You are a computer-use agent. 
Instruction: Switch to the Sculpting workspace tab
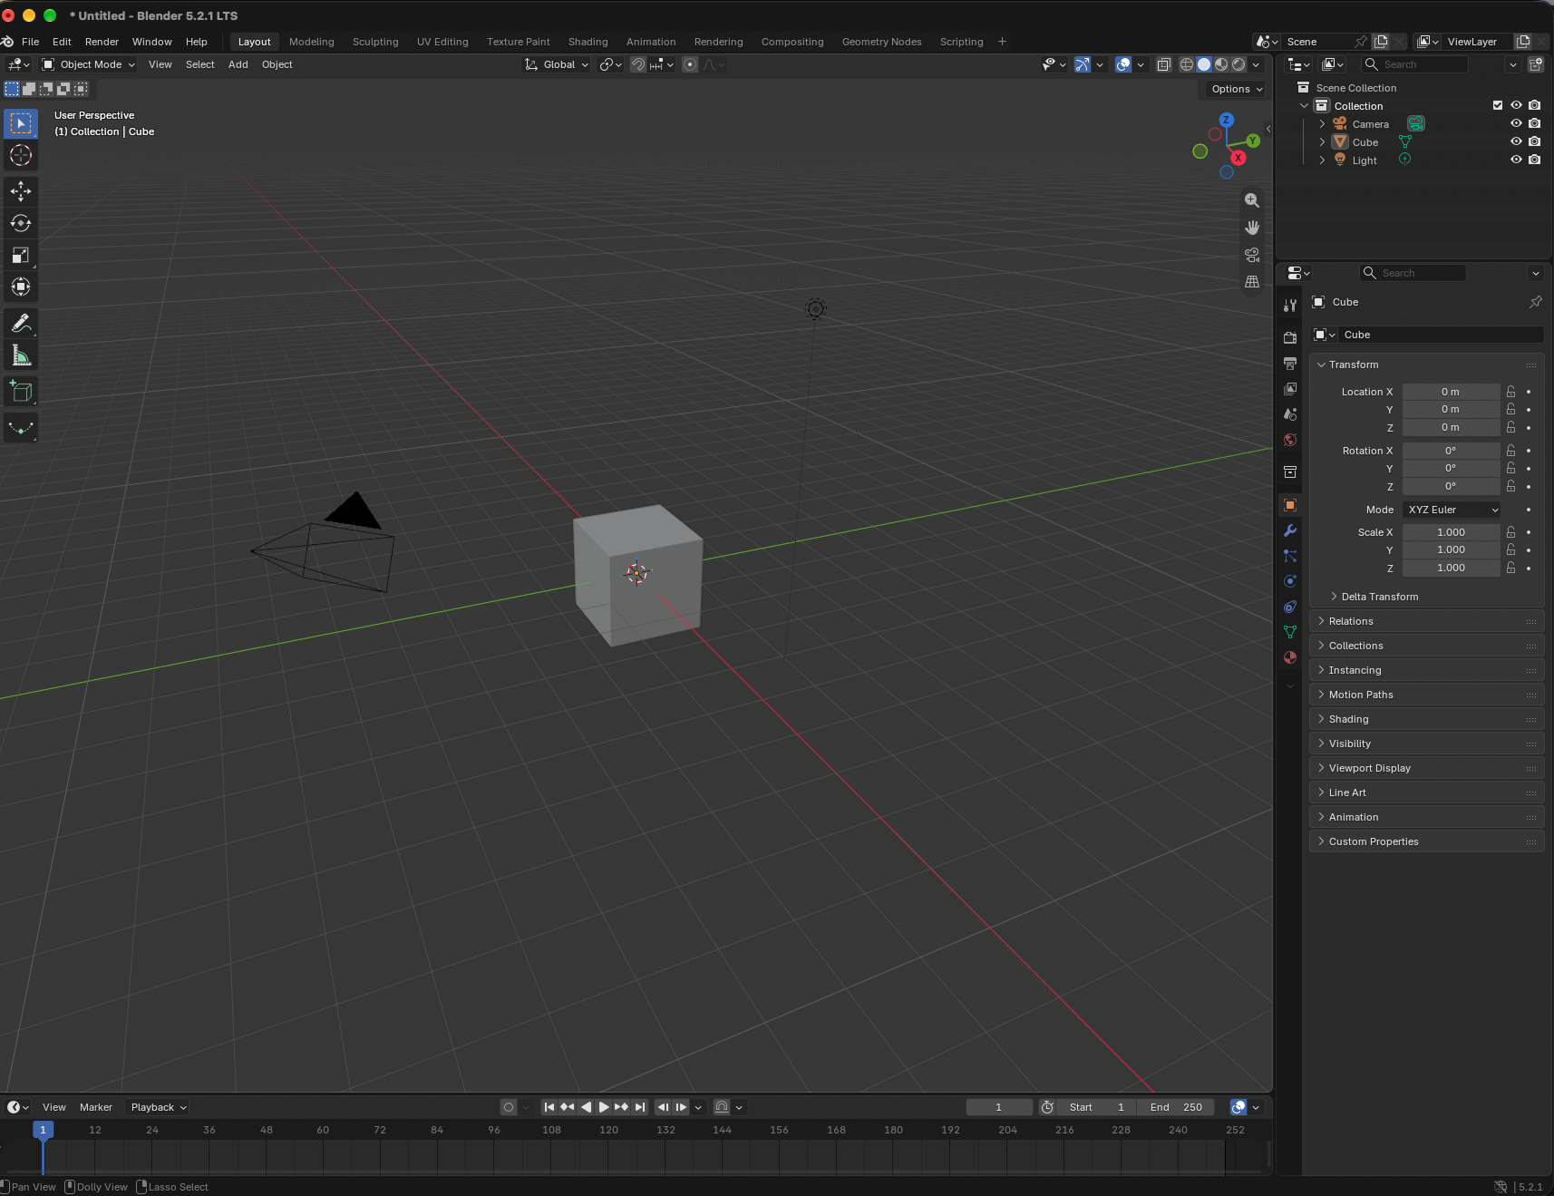(x=375, y=42)
